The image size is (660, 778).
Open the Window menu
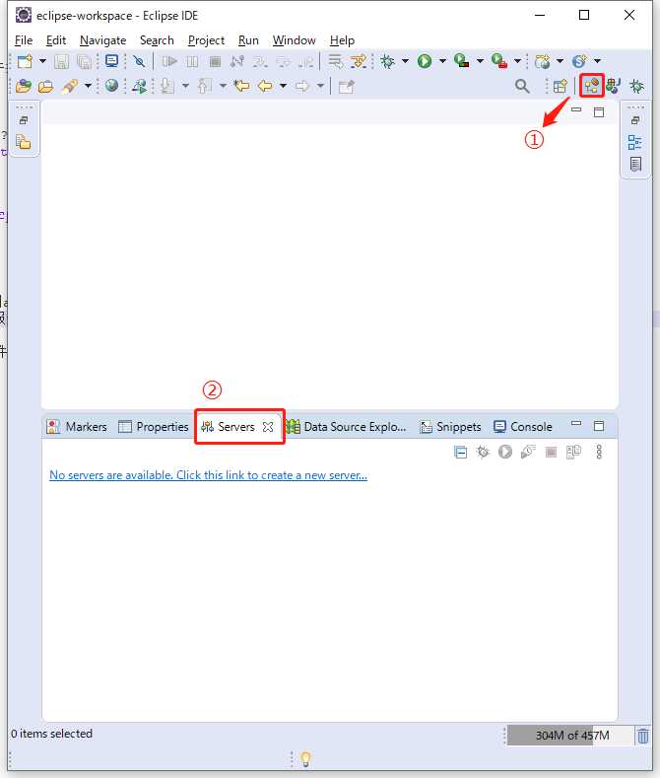tap(294, 40)
